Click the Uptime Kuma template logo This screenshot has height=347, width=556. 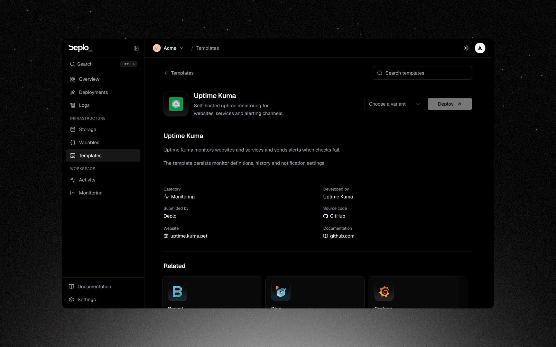176,104
